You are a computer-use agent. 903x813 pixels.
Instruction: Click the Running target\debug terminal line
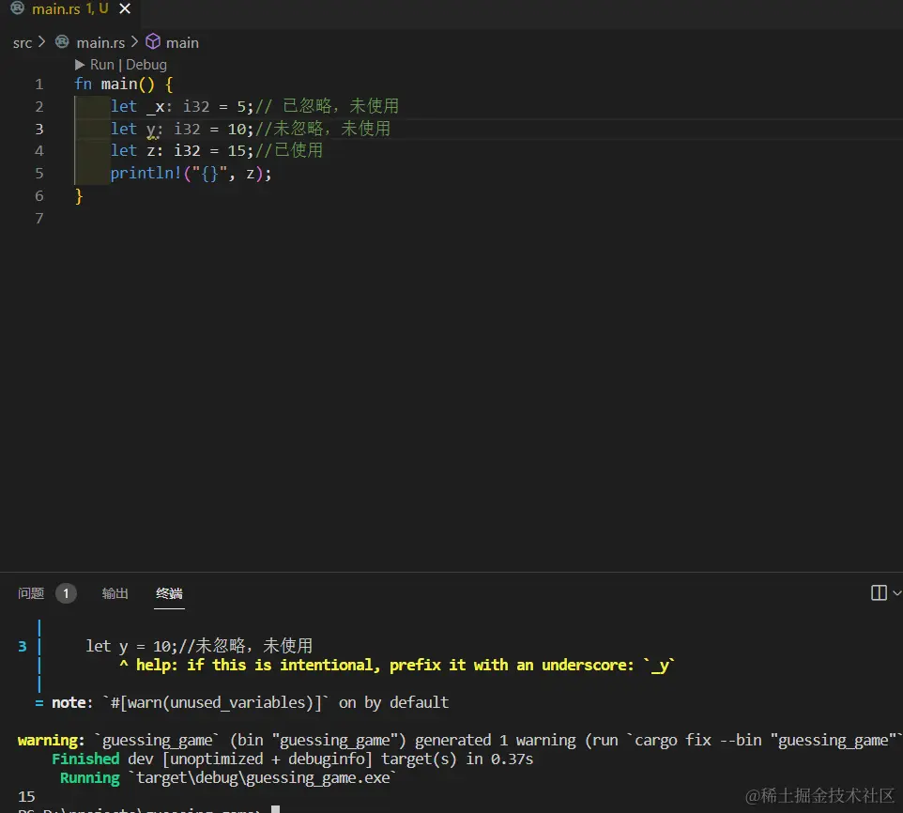228,778
